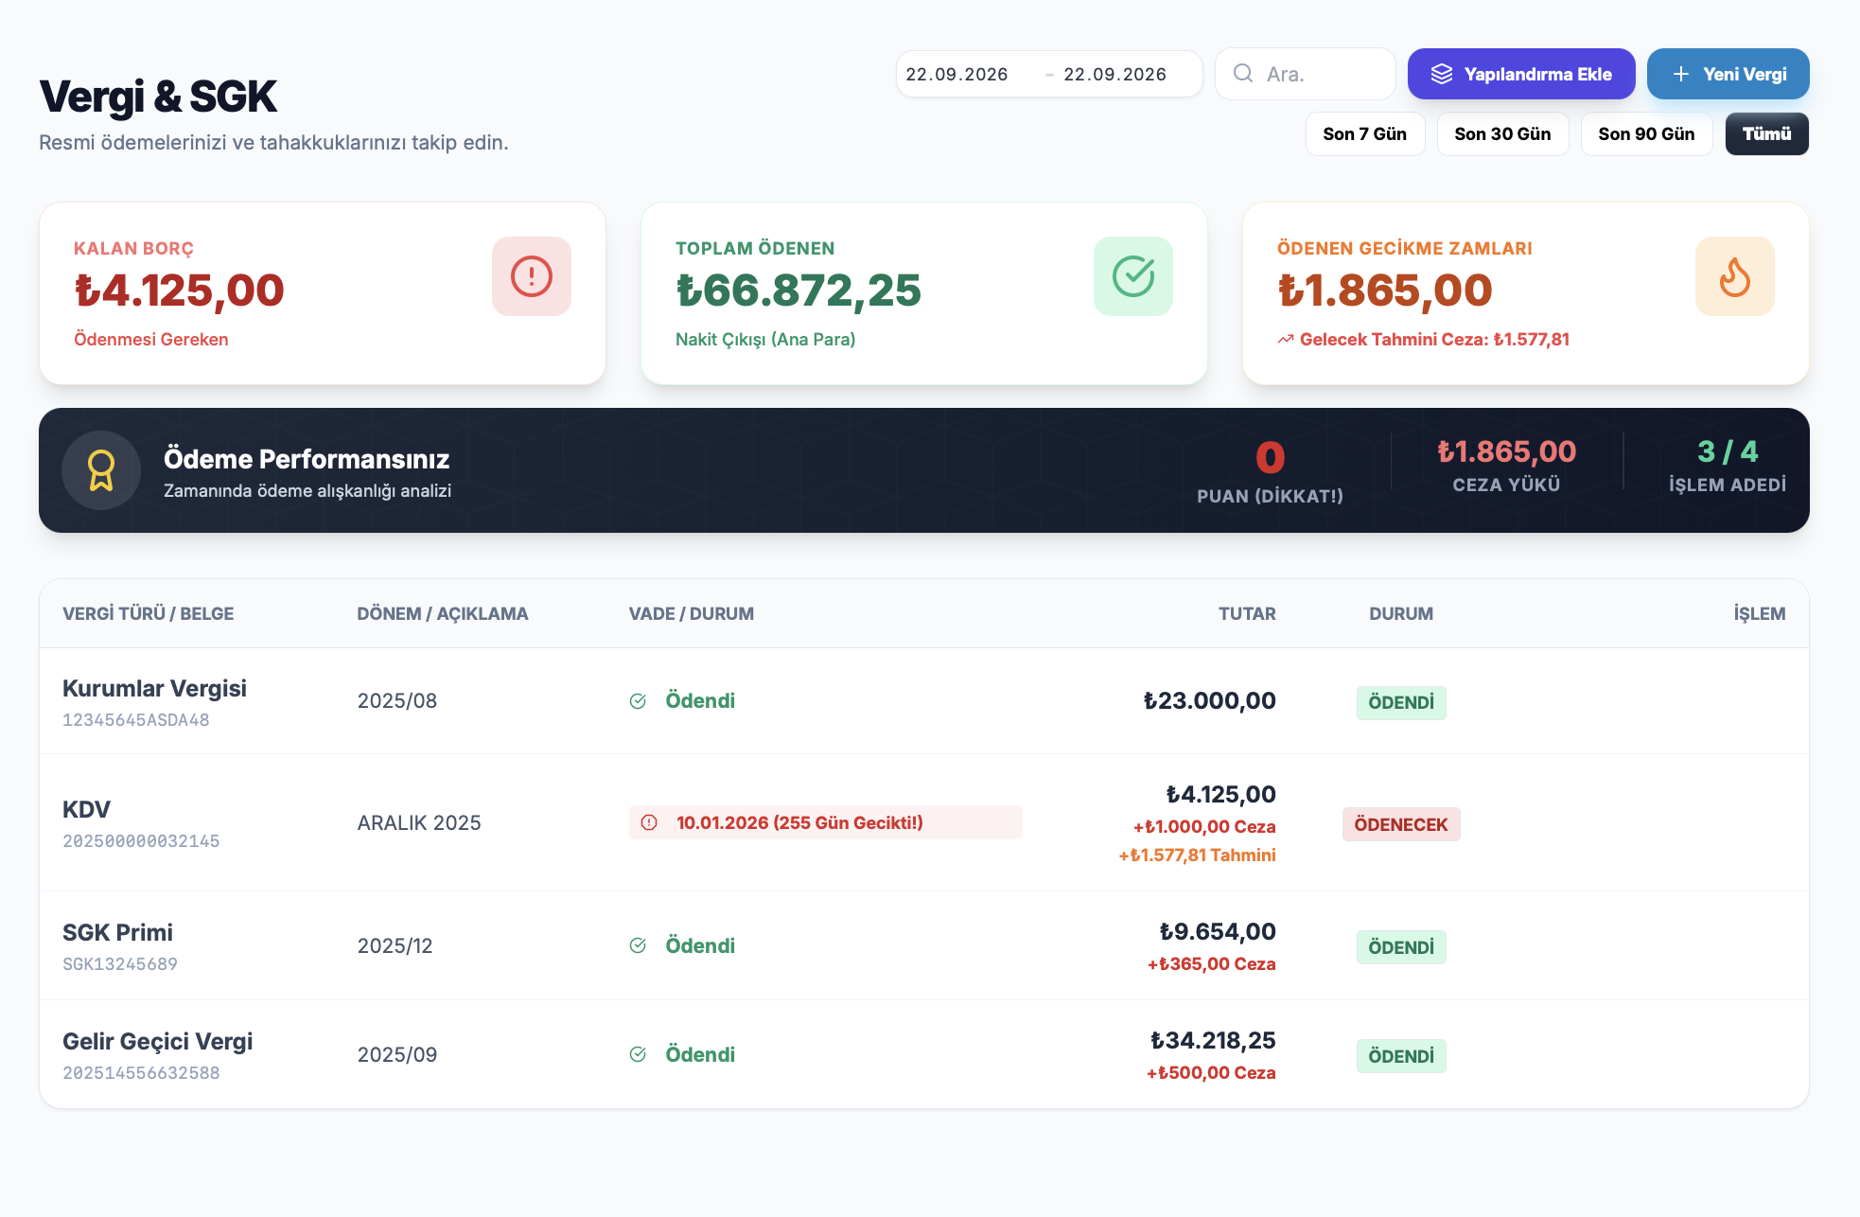The image size is (1860, 1217).
Task: Click document number SGK13245689
Action: [119, 964]
